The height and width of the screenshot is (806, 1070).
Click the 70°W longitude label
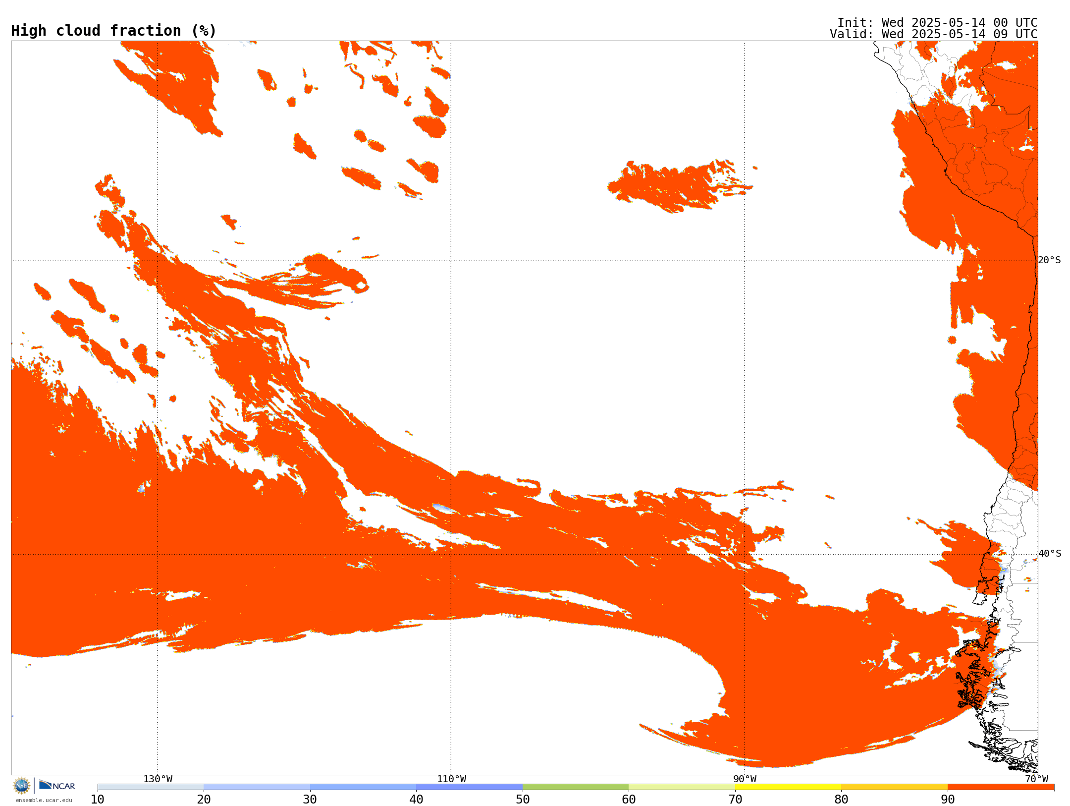pos(1036,779)
